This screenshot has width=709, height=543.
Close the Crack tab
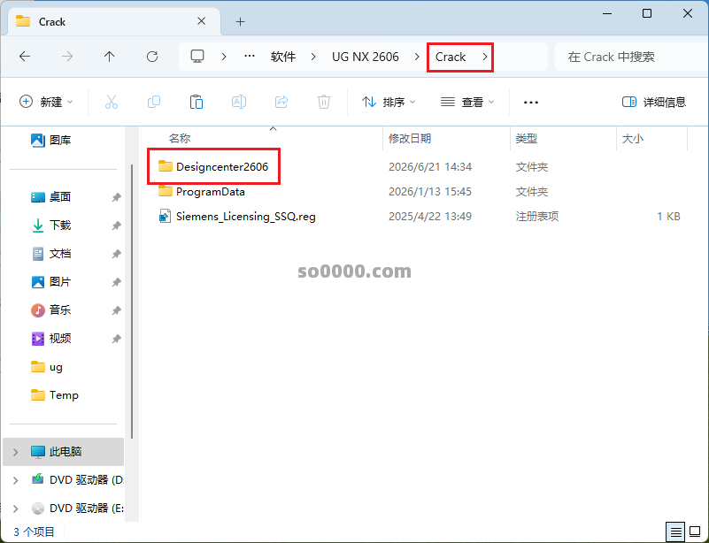coord(202,21)
